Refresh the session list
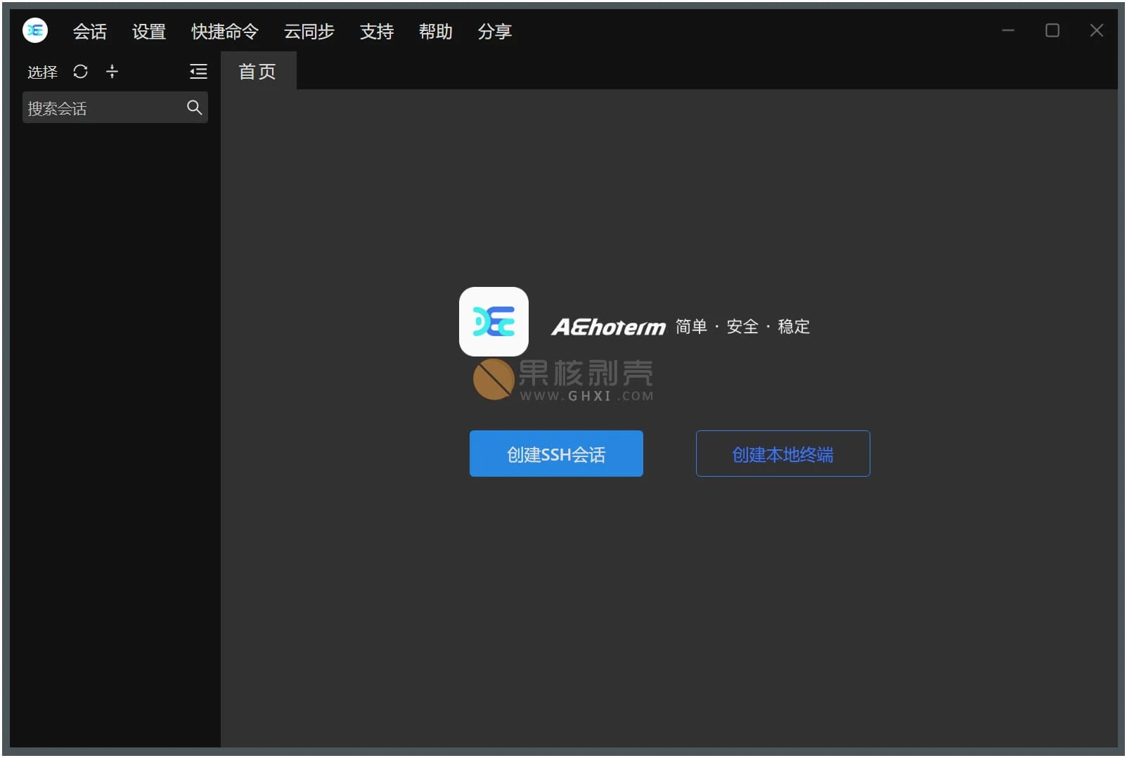 click(80, 72)
